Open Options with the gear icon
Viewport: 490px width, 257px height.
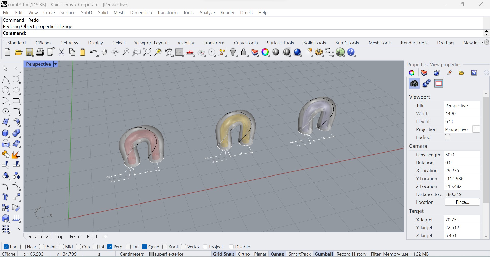[319, 52]
